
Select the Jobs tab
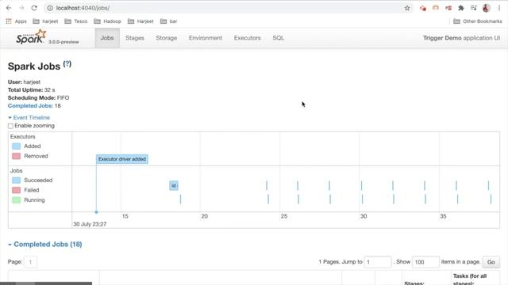click(107, 38)
